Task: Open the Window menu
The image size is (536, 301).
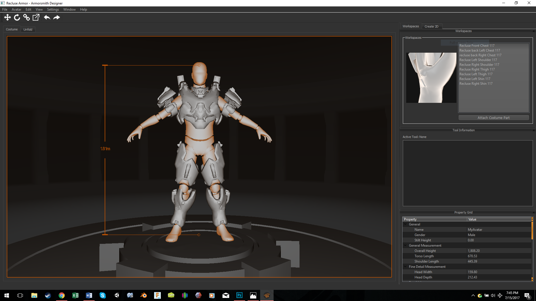Action: (70, 9)
